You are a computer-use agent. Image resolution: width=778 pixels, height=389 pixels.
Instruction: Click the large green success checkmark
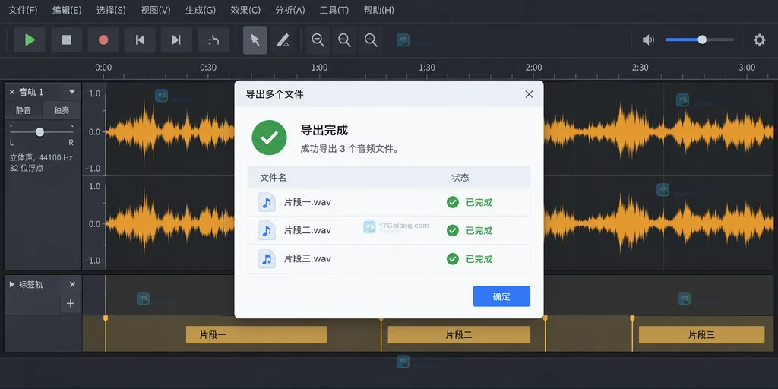coord(270,138)
